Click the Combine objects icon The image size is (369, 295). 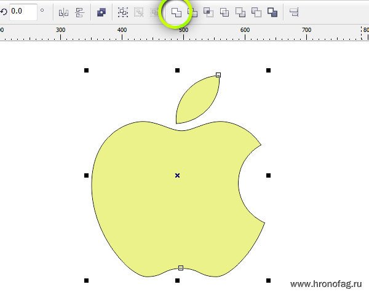pos(101,12)
